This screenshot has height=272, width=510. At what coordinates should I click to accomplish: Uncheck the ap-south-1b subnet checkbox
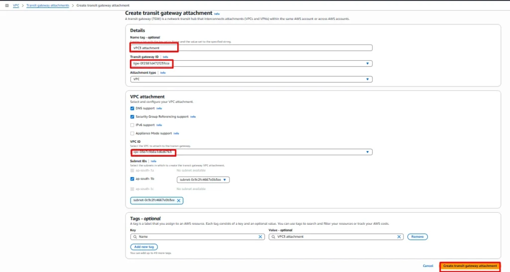click(x=132, y=179)
